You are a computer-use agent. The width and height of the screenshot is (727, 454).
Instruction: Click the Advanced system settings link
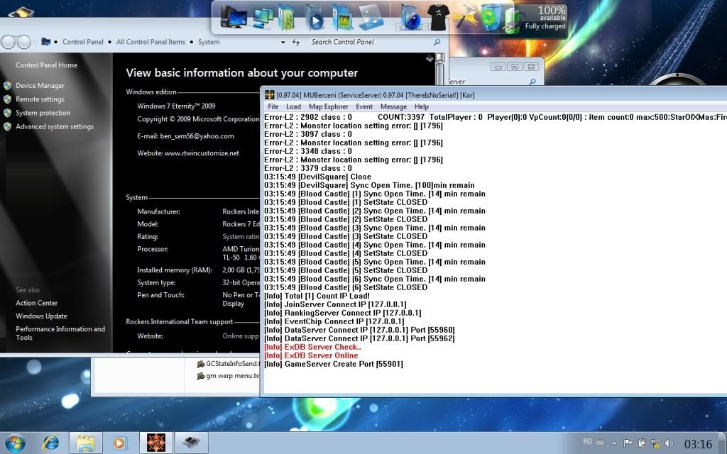[x=55, y=127]
